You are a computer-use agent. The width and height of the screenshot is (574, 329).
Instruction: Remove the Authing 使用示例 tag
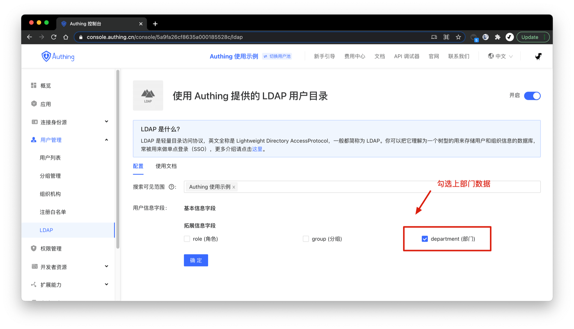234,187
